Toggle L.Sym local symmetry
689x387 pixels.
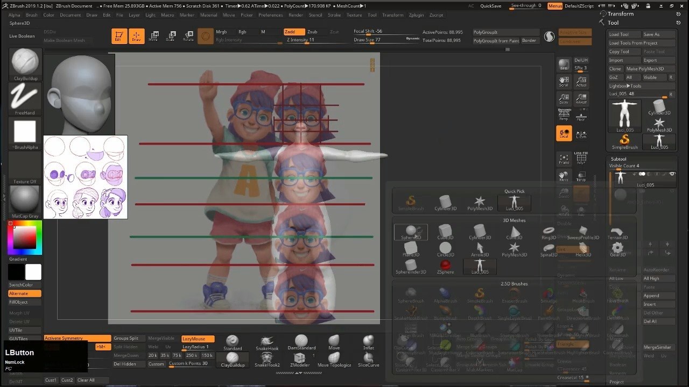[581, 133]
